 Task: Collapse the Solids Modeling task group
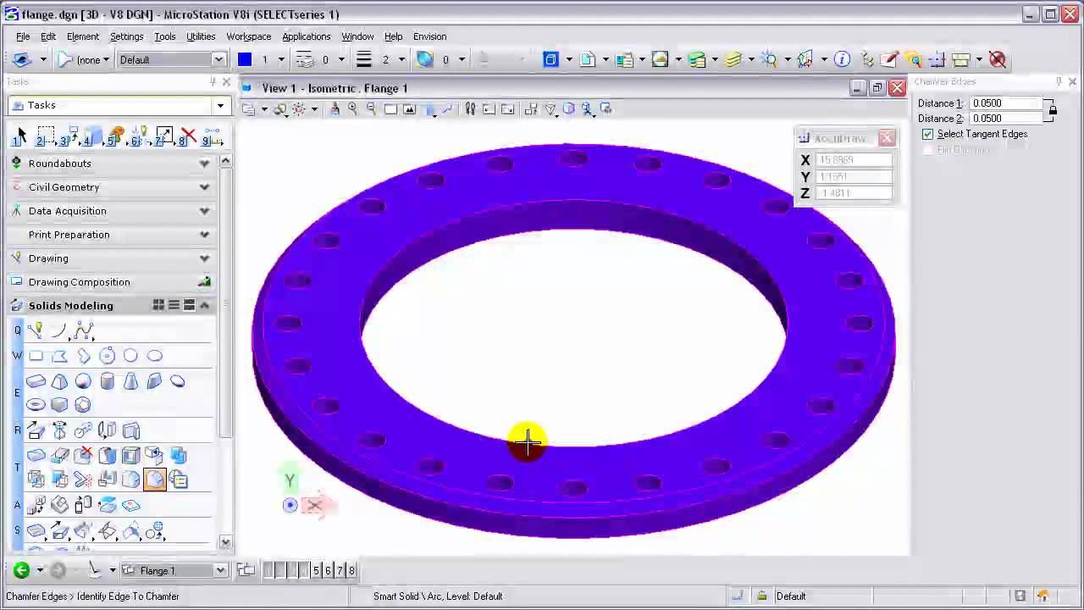(x=204, y=305)
